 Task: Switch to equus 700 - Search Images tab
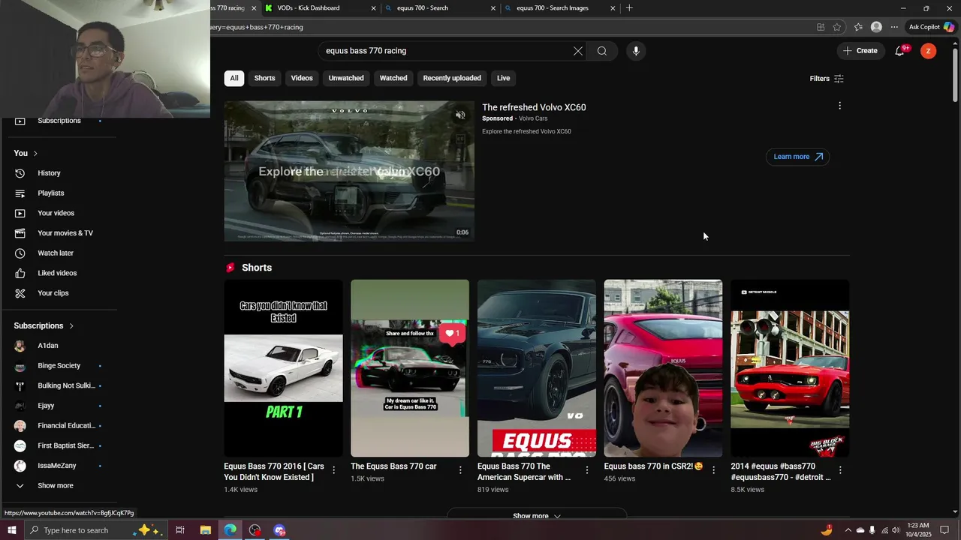pos(553,8)
